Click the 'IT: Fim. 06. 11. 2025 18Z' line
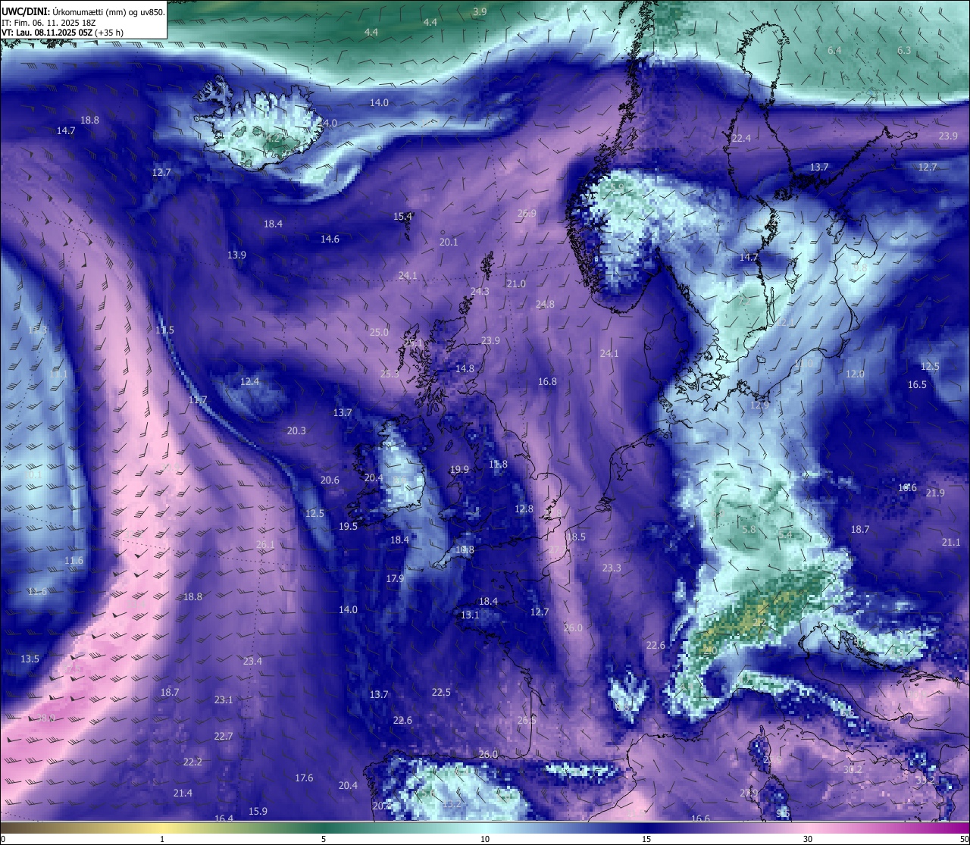This screenshot has height=845, width=970. [48, 23]
